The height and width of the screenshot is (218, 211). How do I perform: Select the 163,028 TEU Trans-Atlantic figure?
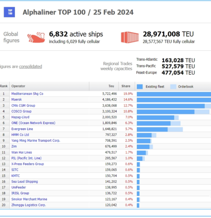[178, 60]
